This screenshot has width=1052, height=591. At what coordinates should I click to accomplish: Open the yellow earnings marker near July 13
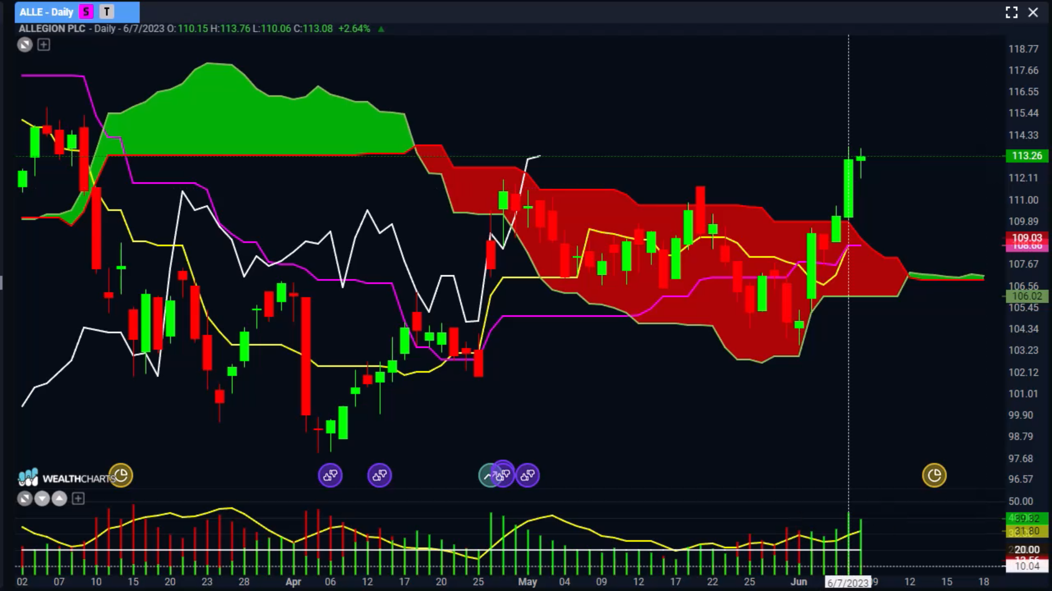[x=934, y=475]
